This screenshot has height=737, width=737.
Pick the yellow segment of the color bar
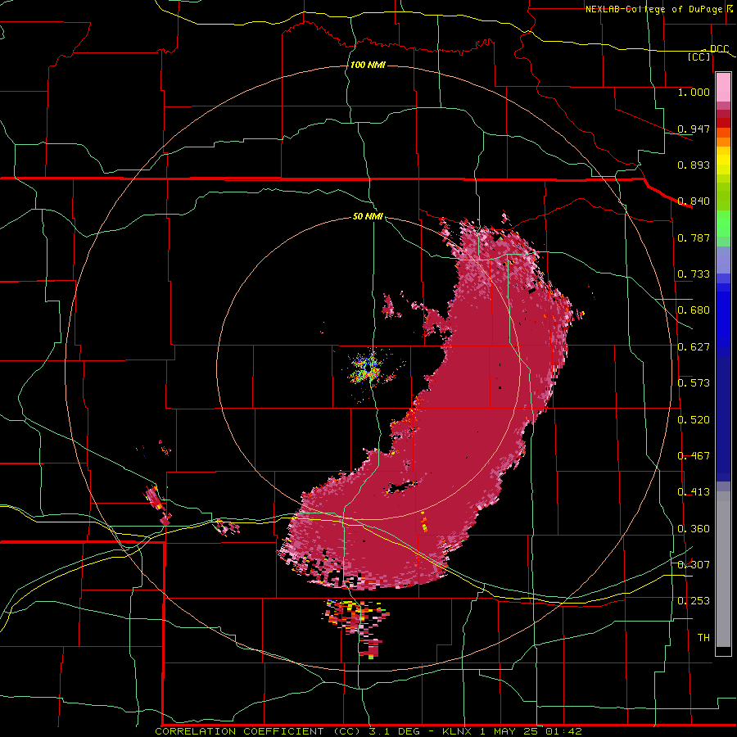[x=723, y=161]
